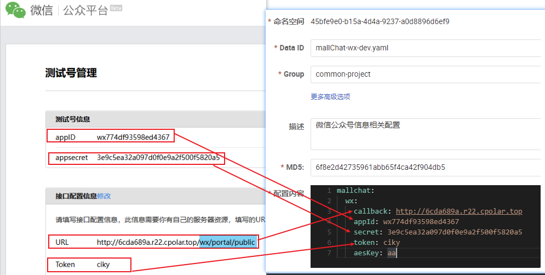This screenshot has width=545, height=275.
Task: Focus the Data ID input field
Action: [x=426, y=48]
